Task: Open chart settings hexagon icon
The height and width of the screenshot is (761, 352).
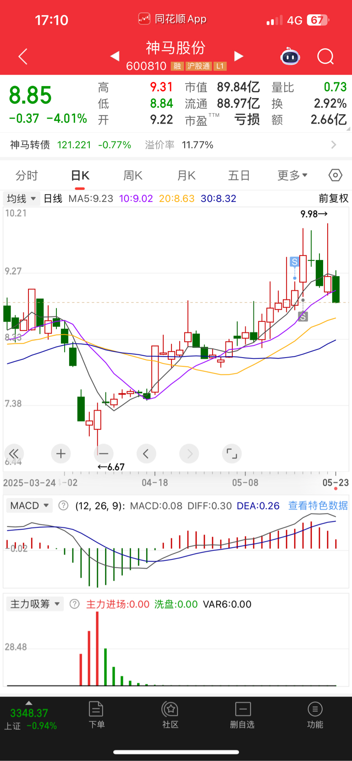Action: coord(335,175)
